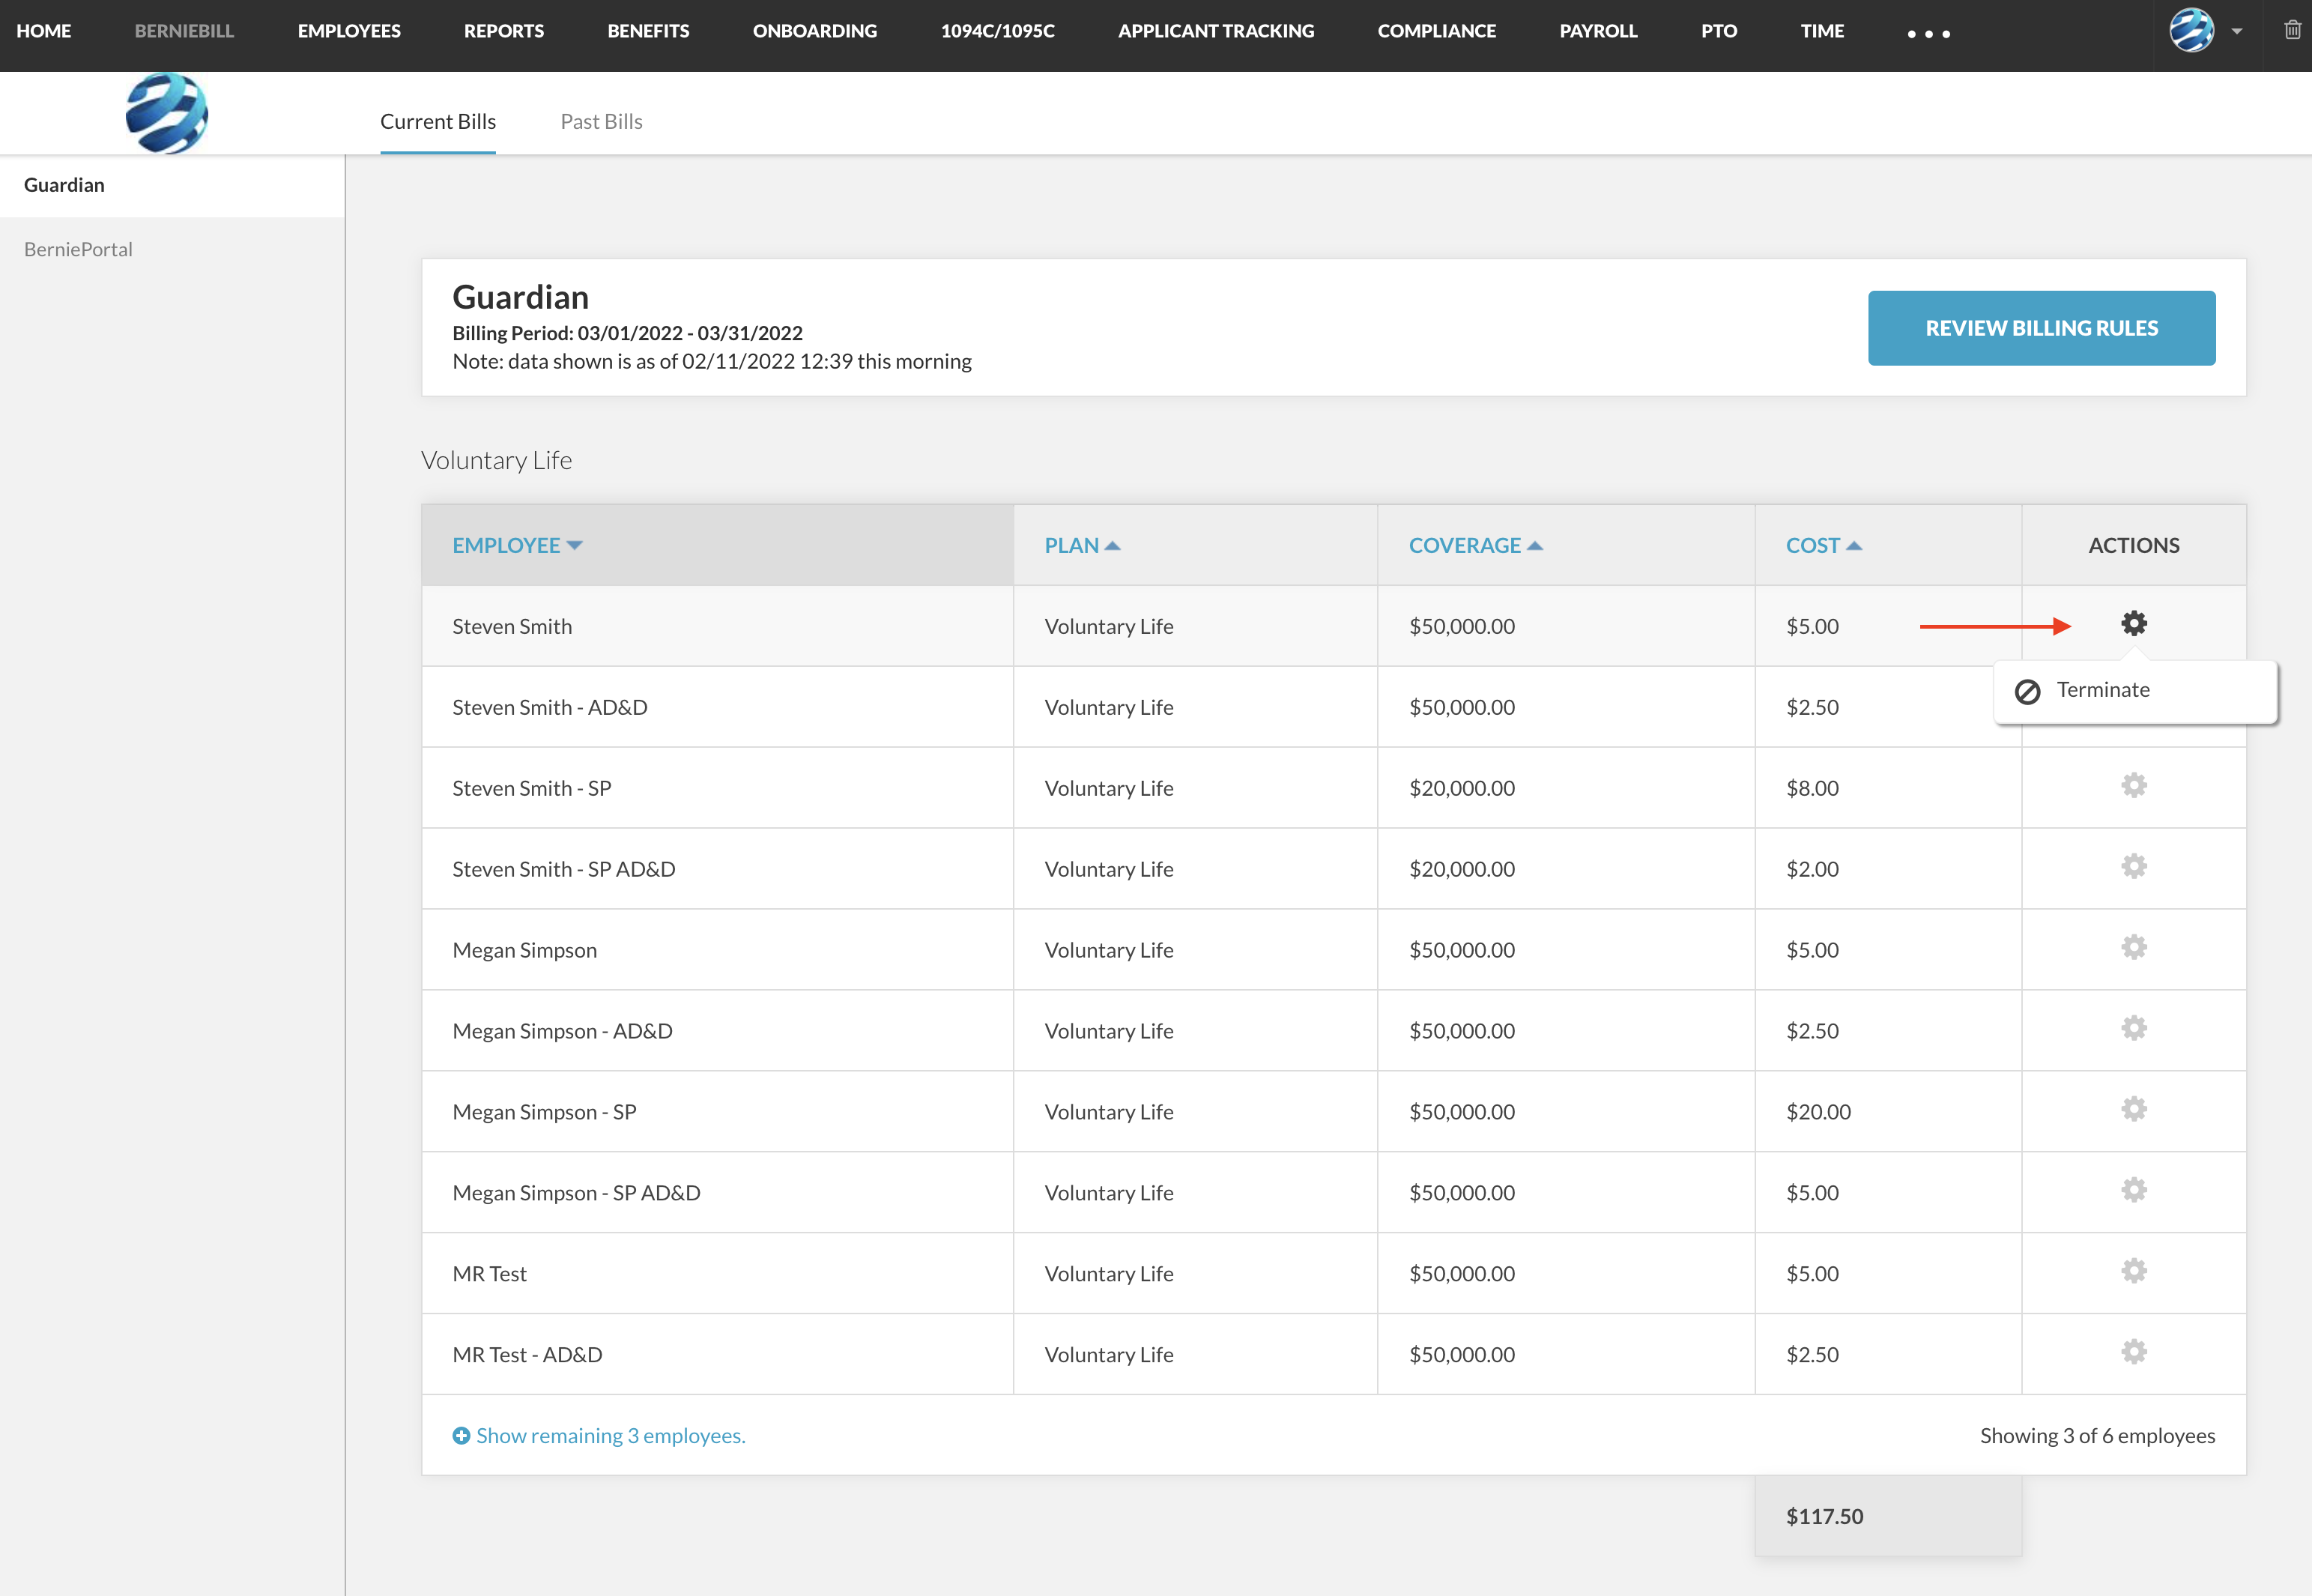Select BerniePortal in the left sidebar
The height and width of the screenshot is (1596, 2312).
pos(78,249)
